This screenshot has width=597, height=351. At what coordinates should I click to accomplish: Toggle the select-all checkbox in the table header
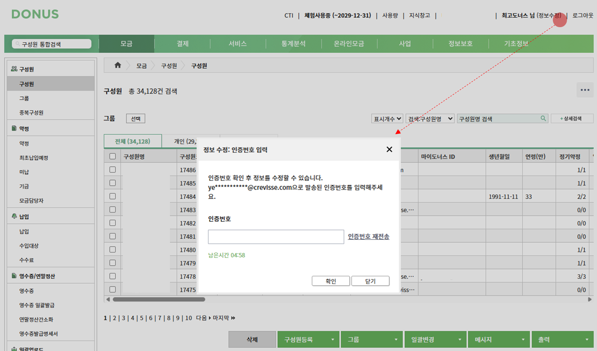(x=113, y=156)
